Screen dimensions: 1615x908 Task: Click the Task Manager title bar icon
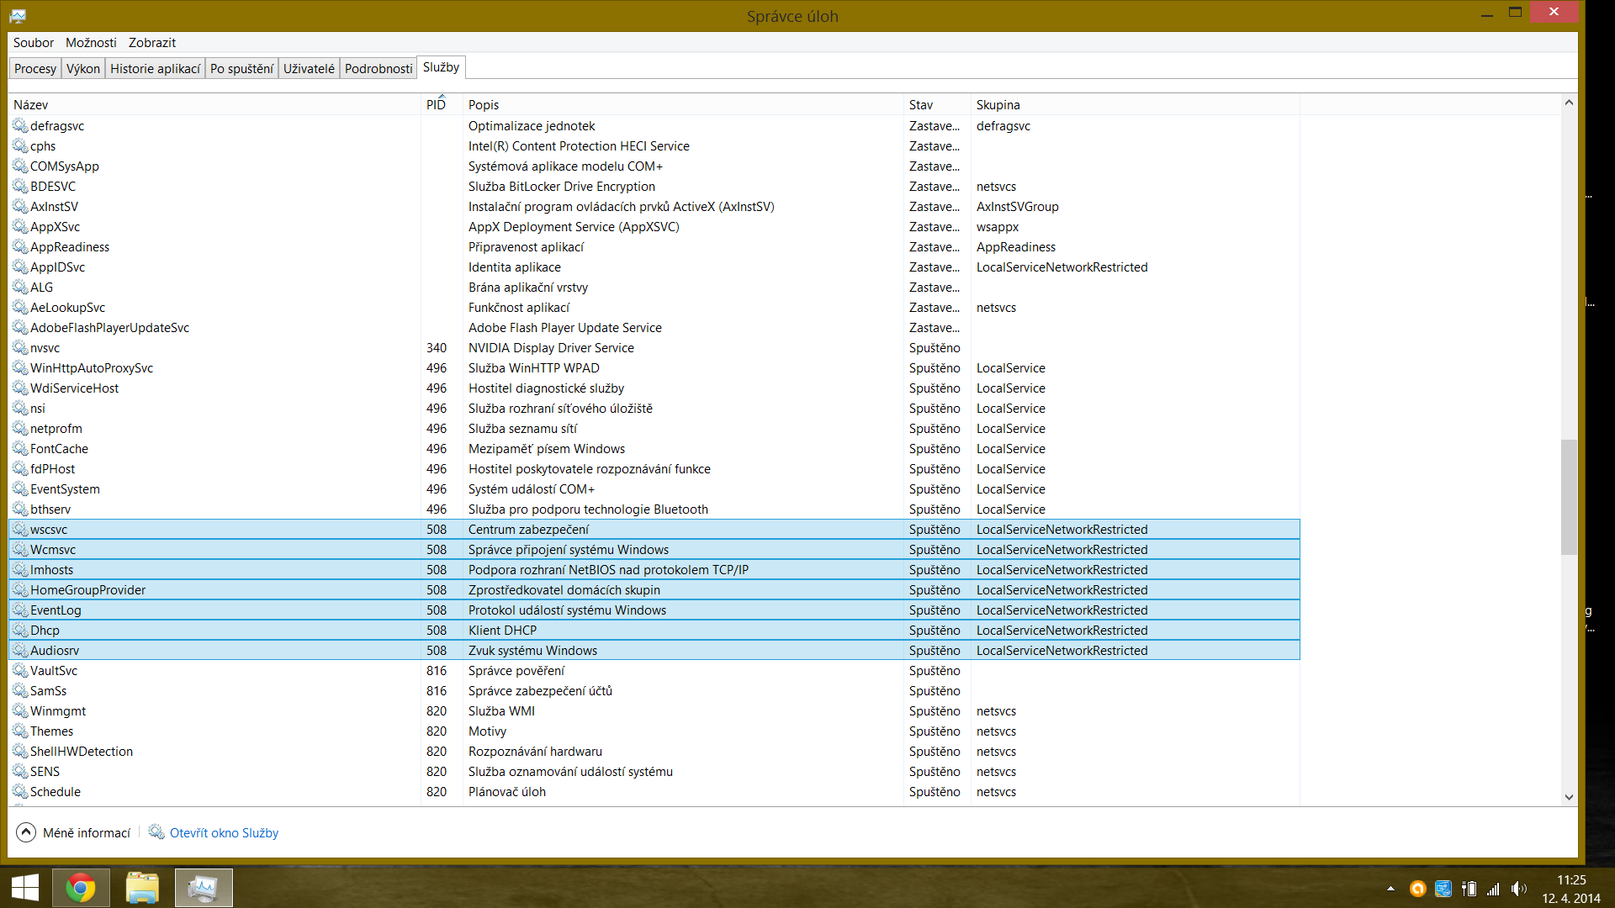[x=18, y=16]
